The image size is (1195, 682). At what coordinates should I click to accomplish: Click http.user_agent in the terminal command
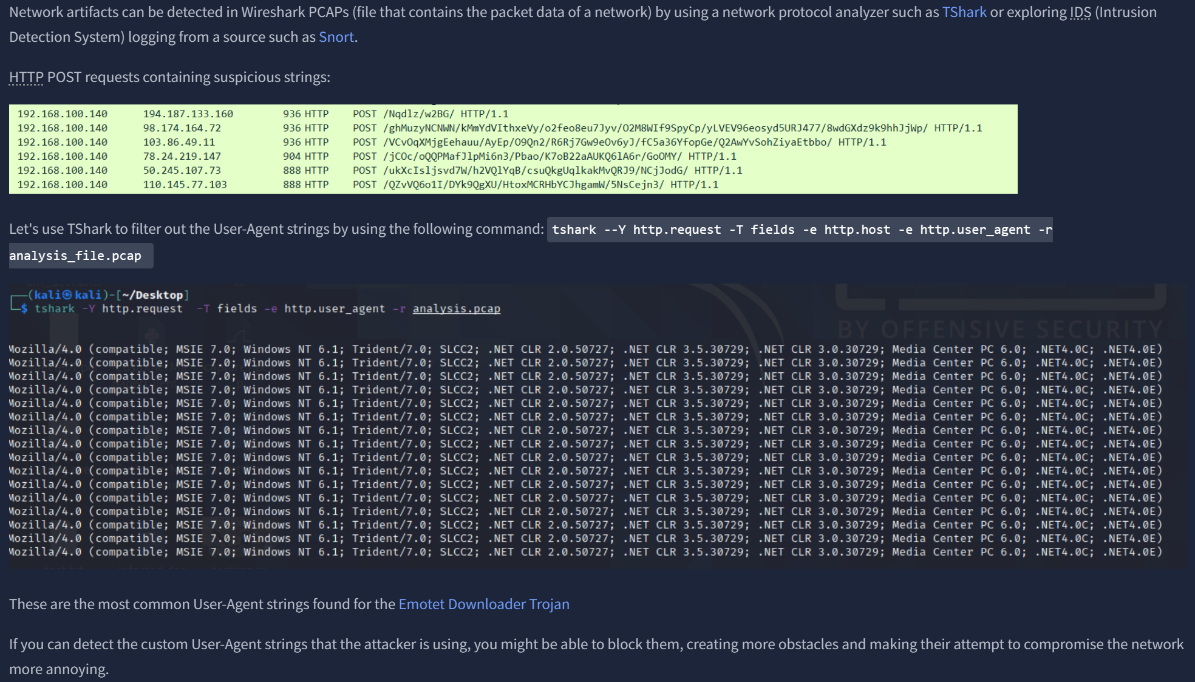coord(335,309)
